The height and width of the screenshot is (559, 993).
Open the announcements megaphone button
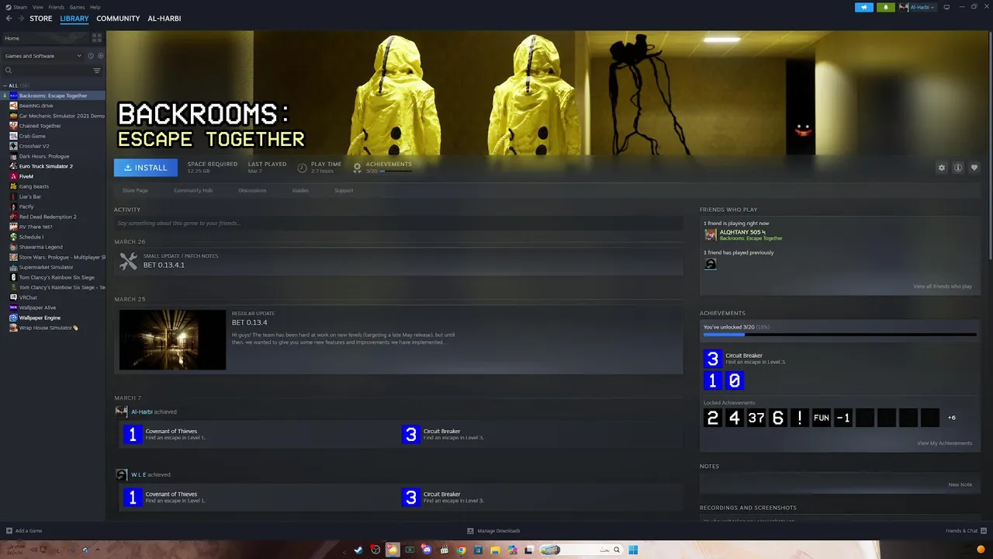[x=864, y=7]
